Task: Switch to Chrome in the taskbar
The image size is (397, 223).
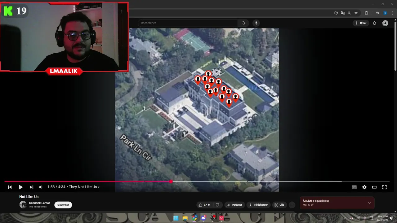Action: pyautogui.click(x=194, y=218)
